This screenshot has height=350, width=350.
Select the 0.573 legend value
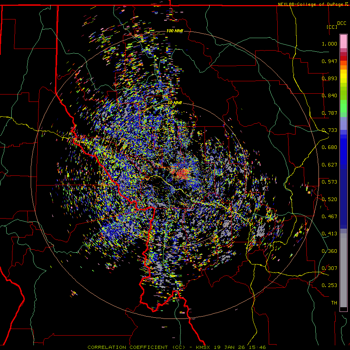[329, 182]
